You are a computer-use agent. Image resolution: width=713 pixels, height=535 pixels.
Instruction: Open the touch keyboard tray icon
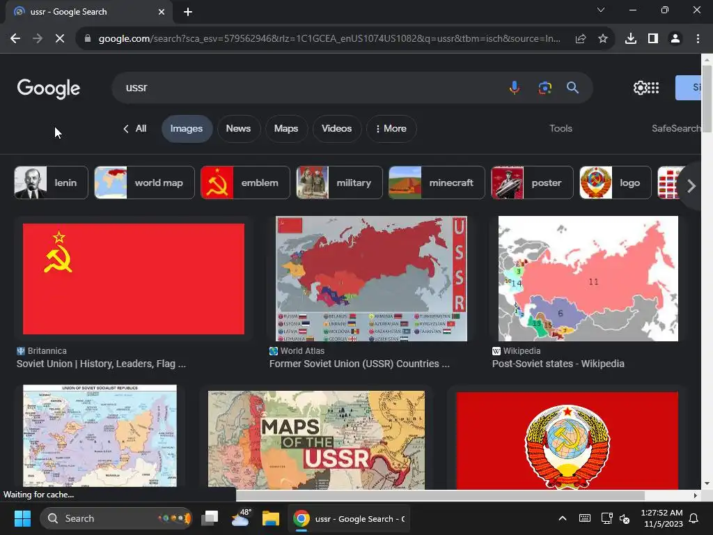(585, 518)
